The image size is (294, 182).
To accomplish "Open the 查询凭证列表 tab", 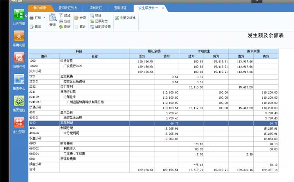I will point(68,8).
